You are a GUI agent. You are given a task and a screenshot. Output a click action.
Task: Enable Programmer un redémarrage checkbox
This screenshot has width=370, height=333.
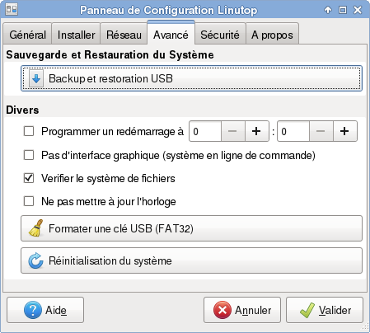point(29,131)
